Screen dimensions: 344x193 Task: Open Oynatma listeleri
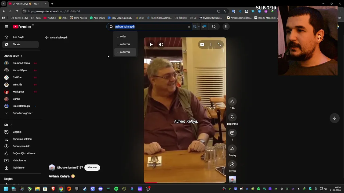[x=20, y=139]
